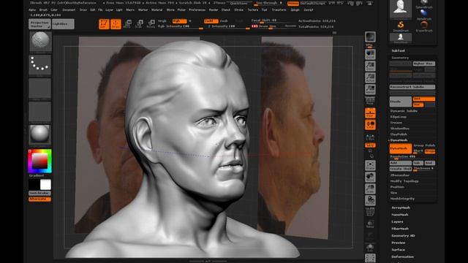Open the Preferences menu
Viewport: 468px width, 263px height.
[x=197, y=9]
